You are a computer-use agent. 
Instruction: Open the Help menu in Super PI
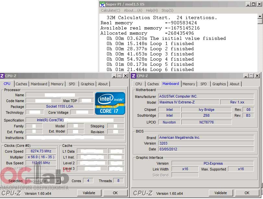tap(152, 10)
